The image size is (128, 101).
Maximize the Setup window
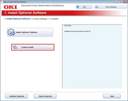121,2
